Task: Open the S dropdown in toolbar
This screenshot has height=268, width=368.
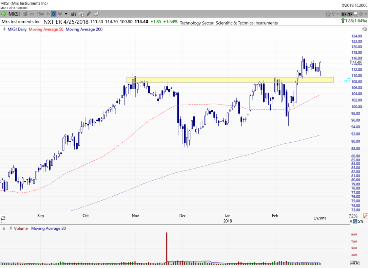Action: (x=344, y=14)
